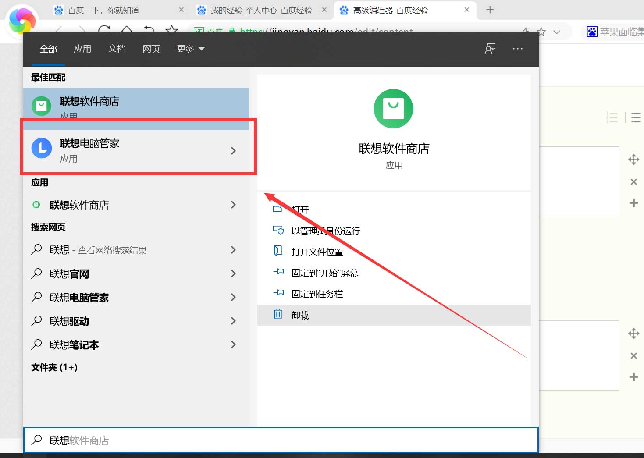Select the 全部 search filter tab
The width and height of the screenshot is (644, 458).
pyautogui.click(x=48, y=49)
